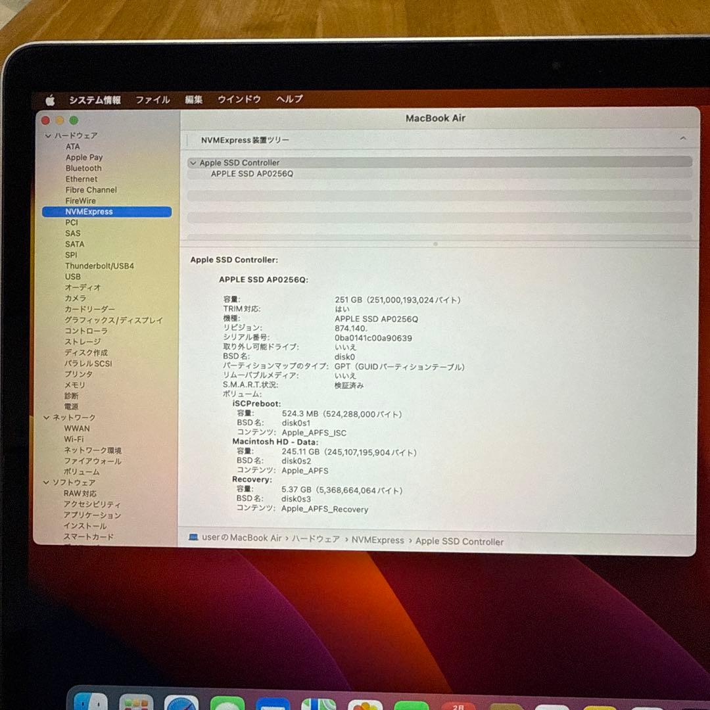
Task: Select 電源 in the sidebar
Action: (x=71, y=407)
